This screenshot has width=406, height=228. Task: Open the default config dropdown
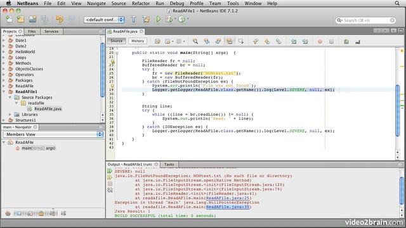[104, 20]
